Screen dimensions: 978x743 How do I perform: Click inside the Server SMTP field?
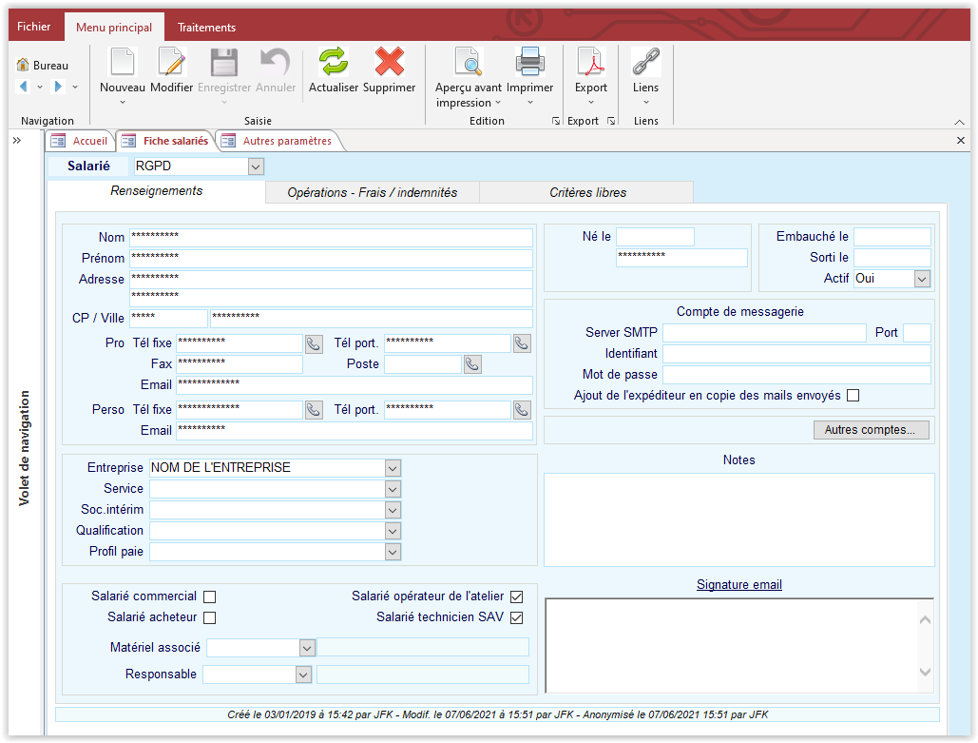click(764, 333)
